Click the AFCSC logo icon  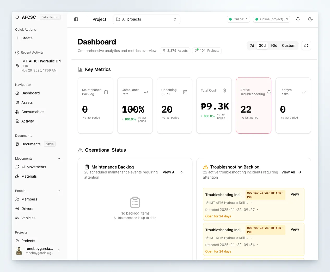tap(17, 17)
